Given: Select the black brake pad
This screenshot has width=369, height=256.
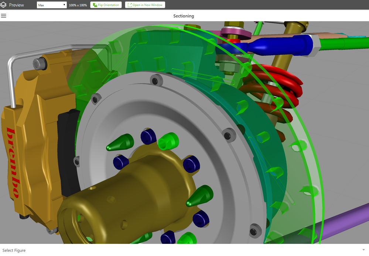Looking at the screenshot, I should pyautogui.click(x=68, y=153).
